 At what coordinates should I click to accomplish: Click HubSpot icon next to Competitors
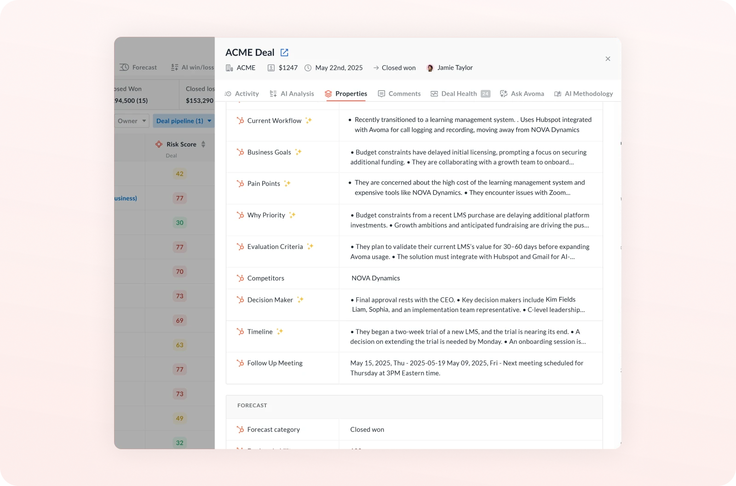coord(240,278)
